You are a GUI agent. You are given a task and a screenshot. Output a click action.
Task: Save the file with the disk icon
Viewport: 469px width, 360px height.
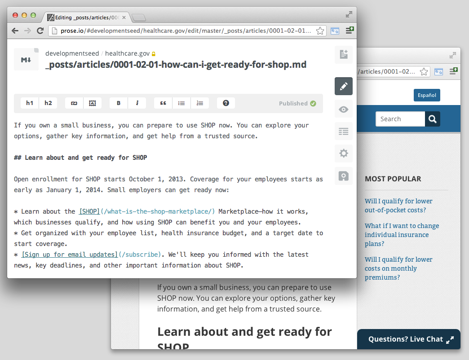[344, 176]
